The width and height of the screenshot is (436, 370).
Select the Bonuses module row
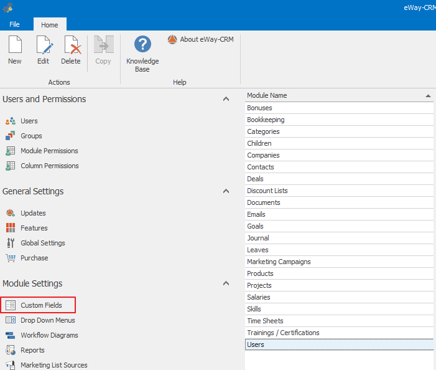339,108
